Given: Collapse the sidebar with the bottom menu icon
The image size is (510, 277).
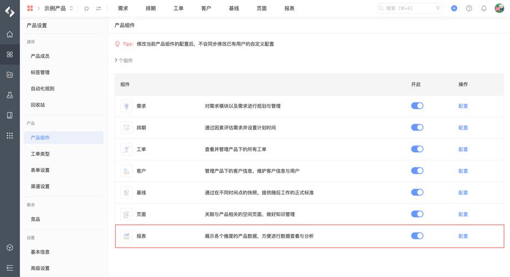Looking at the screenshot, I should [10, 268].
